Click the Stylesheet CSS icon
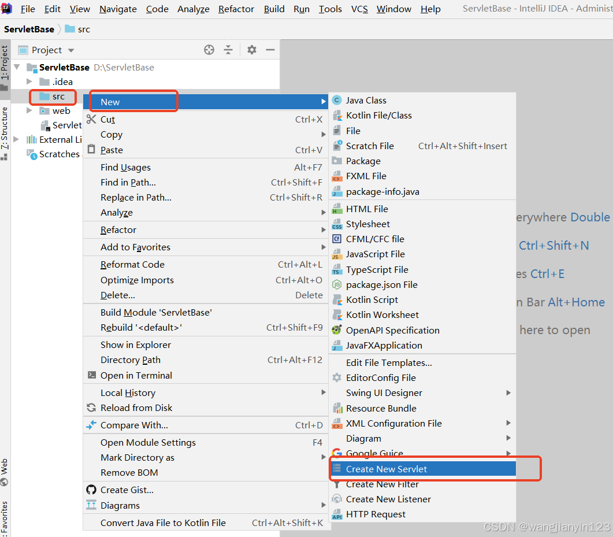 pos(337,224)
